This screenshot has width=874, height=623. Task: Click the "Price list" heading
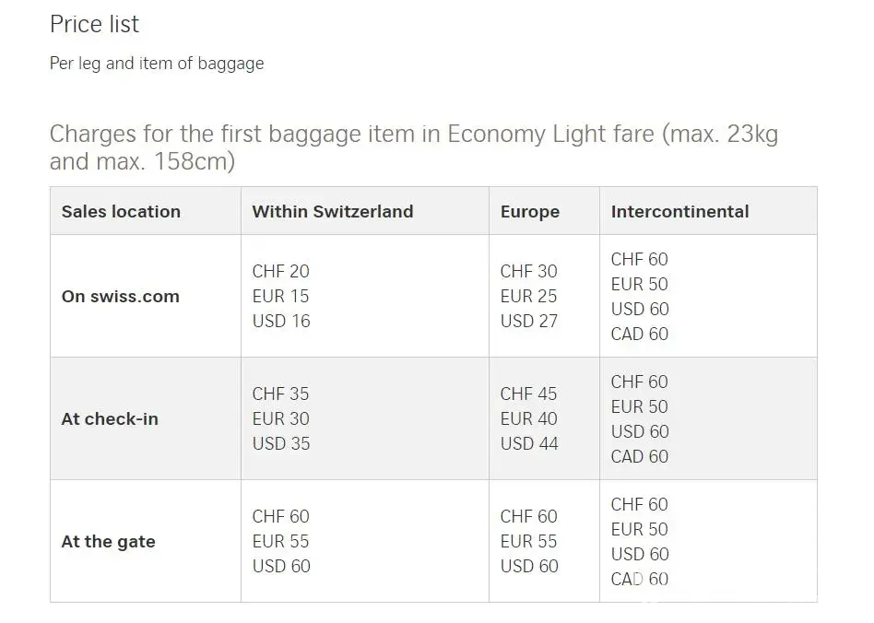tap(94, 25)
